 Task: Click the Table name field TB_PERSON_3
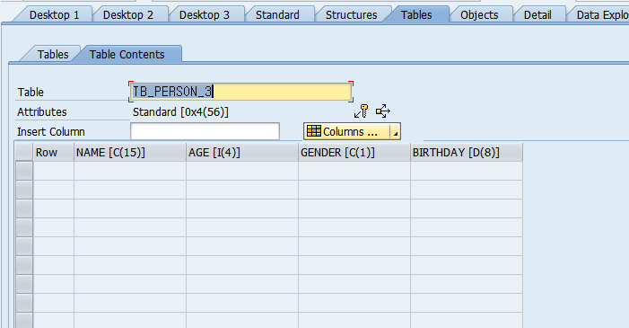coord(240,92)
